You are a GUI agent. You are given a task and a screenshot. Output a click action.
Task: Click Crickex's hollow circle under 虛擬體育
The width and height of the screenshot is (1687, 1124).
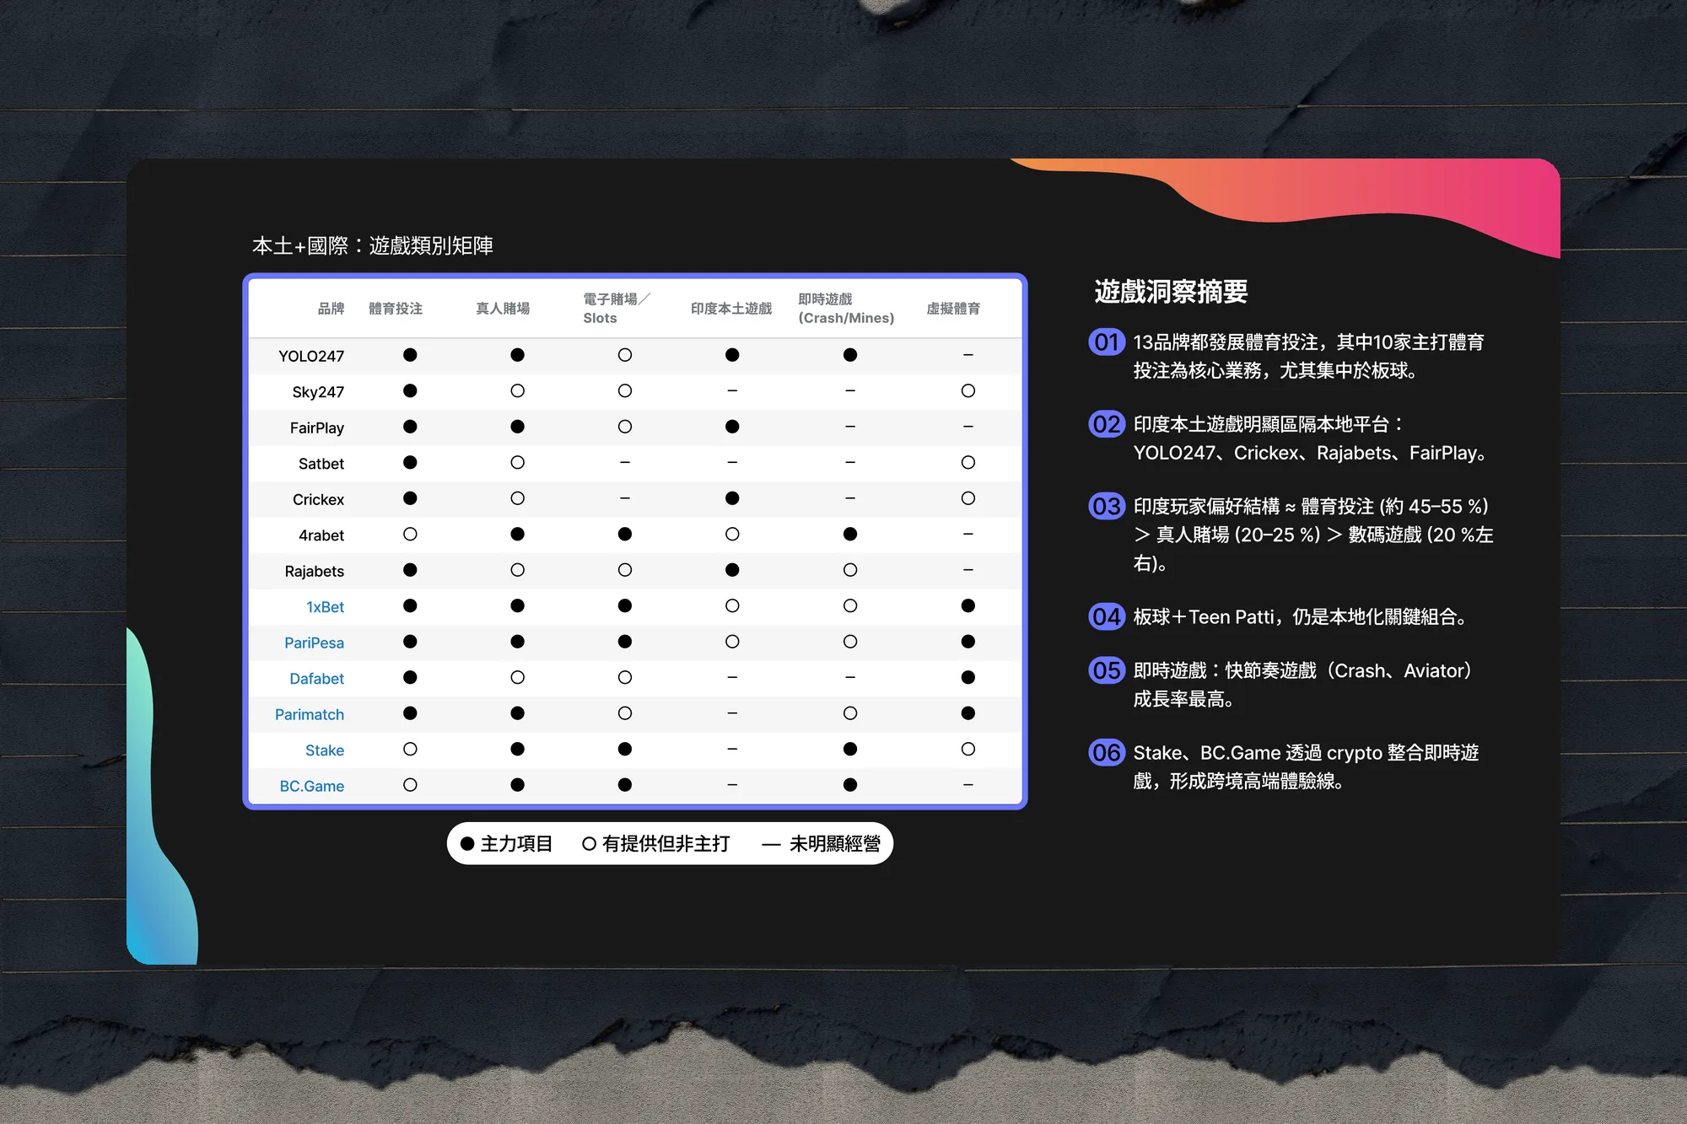(968, 498)
